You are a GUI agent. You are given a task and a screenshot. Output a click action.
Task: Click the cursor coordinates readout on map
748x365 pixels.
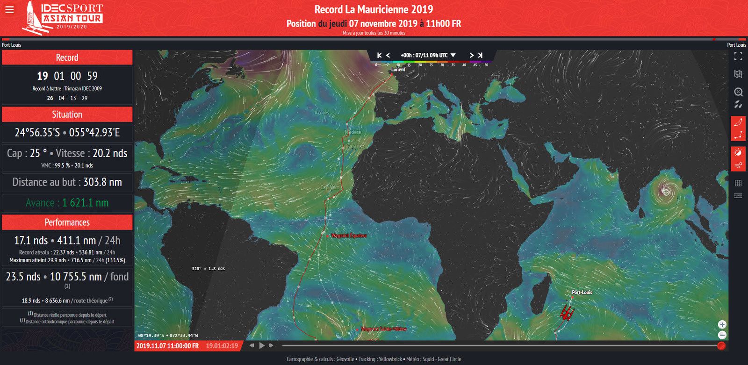(168, 335)
